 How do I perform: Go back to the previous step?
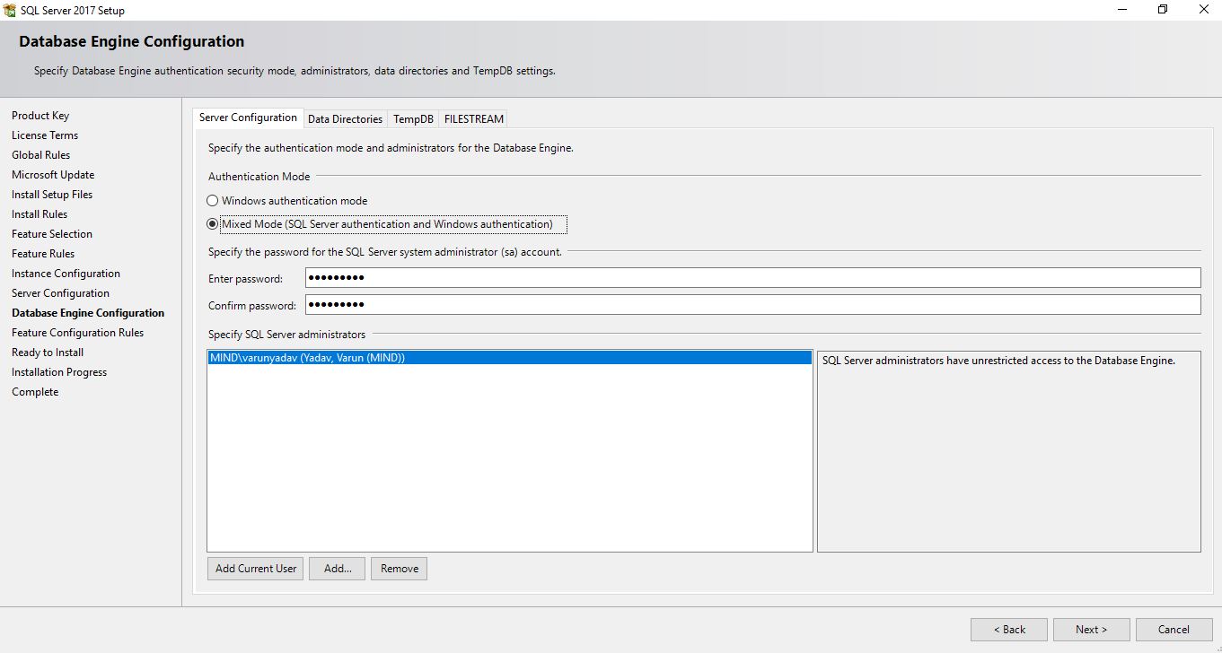(x=1008, y=629)
